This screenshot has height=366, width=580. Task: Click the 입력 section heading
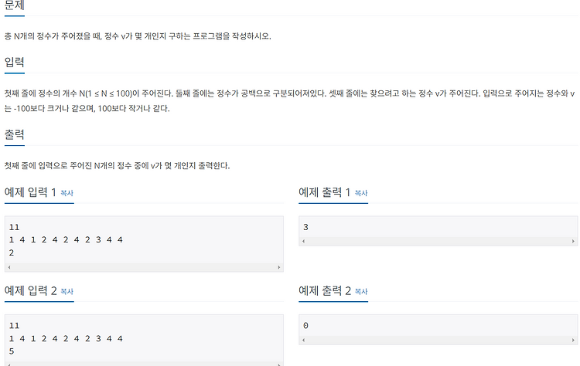[x=15, y=62]
